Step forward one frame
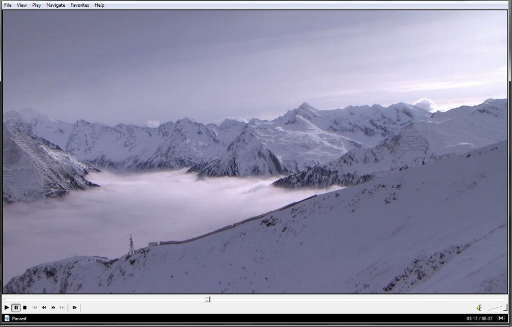Viewport: 512px width, 327px height. coord(74,307)
